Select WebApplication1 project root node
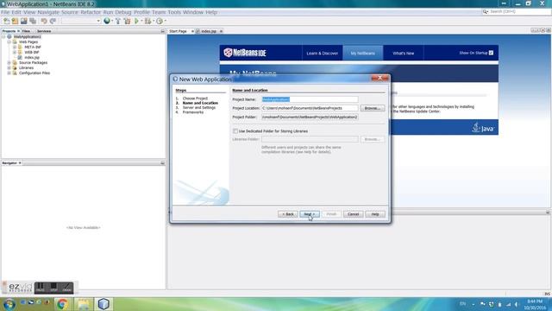The height and width of the screenshot is (311, 552). [x=27, y=36]
